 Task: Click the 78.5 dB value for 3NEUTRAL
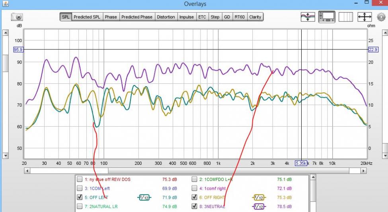pyautogui.click(x=284, y=206)
